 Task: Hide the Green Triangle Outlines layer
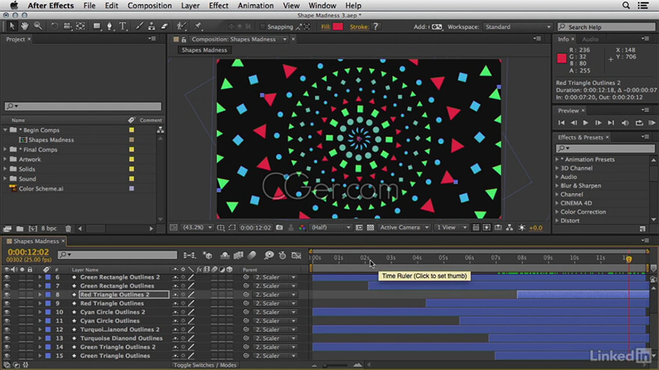tap(7, 356)
